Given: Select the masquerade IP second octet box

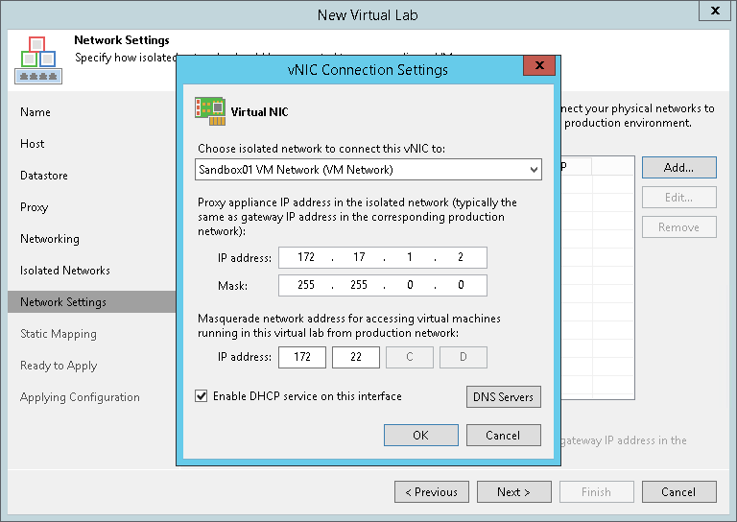Looking at the screenshot, I should coord(355,358).
